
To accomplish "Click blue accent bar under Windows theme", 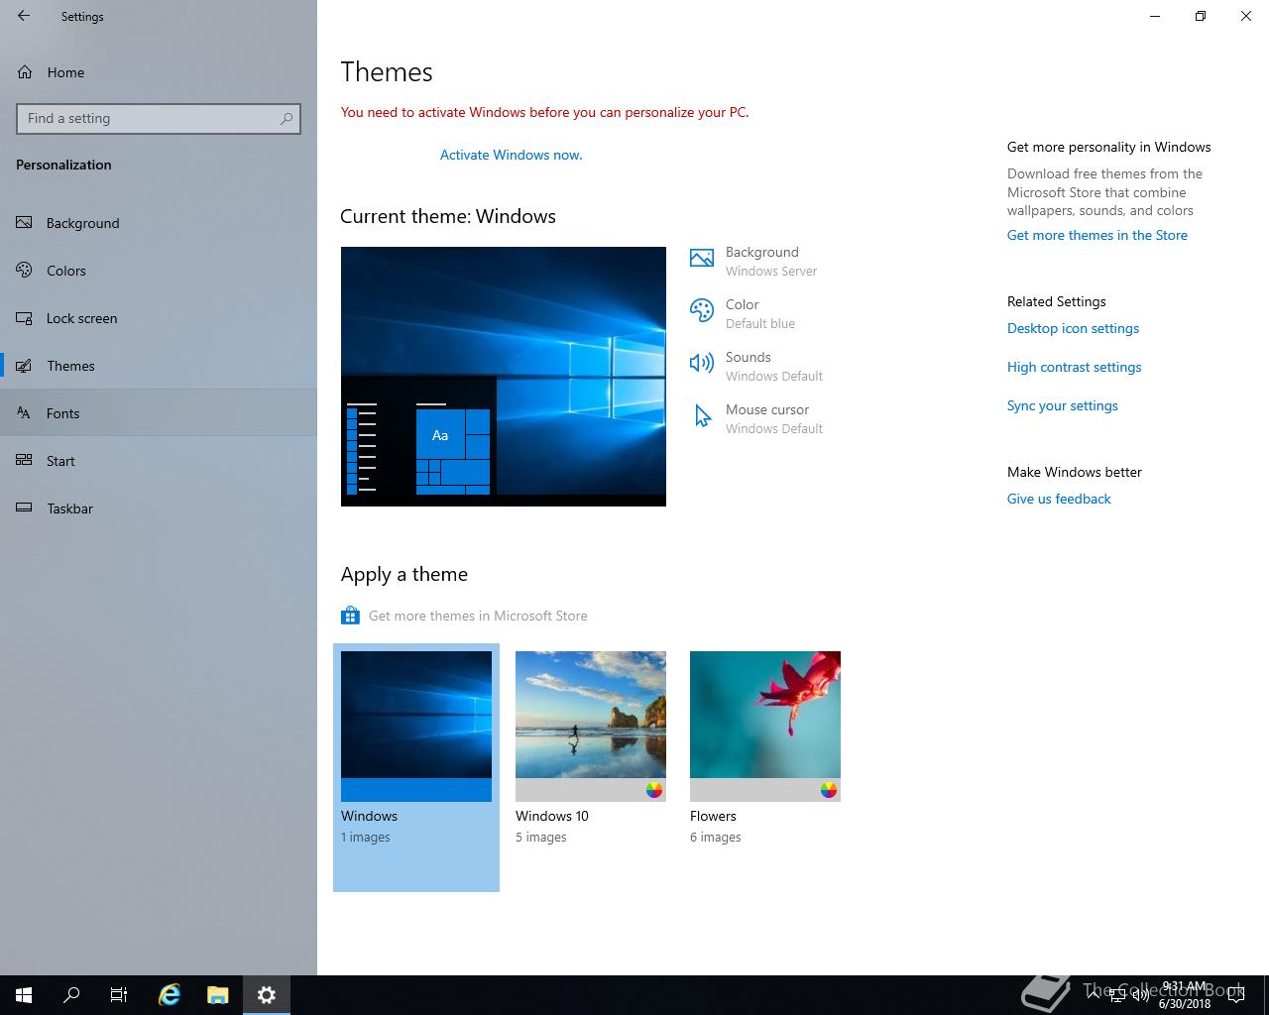I will coord(416,790).
